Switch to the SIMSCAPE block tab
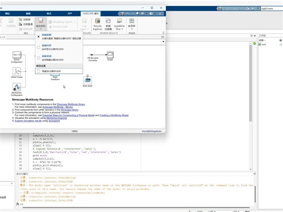 [90, 14]
